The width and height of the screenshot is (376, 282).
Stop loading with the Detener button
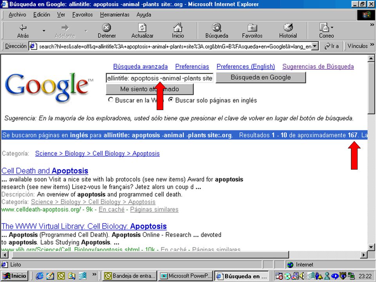(x=107, y=31)
